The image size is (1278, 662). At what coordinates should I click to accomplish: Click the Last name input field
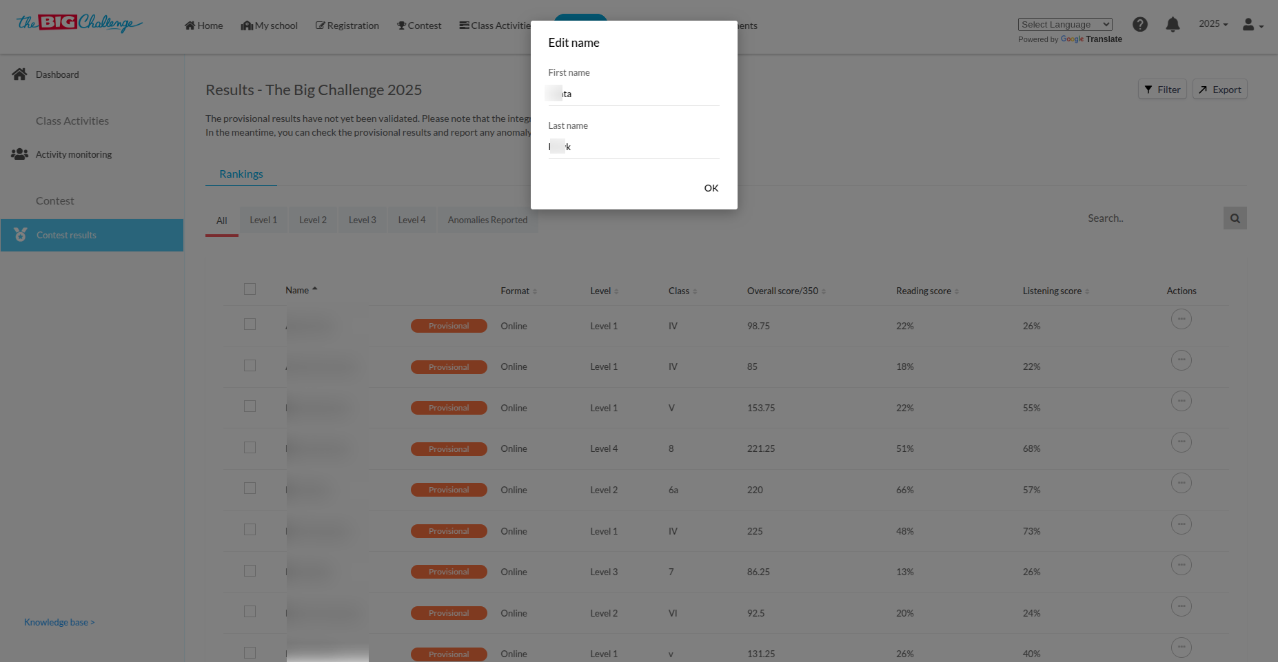click(633, 147)
